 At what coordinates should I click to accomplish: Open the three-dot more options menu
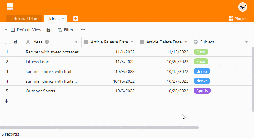coord(83,30)
